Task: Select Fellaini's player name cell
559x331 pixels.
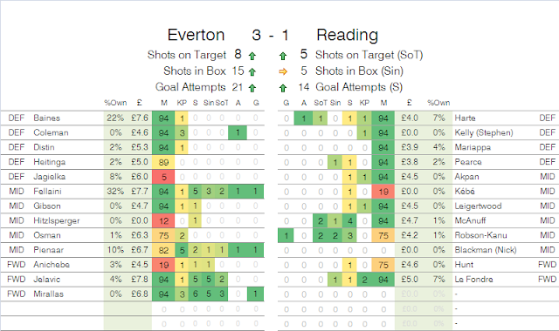Action: (x=47, y=192)
